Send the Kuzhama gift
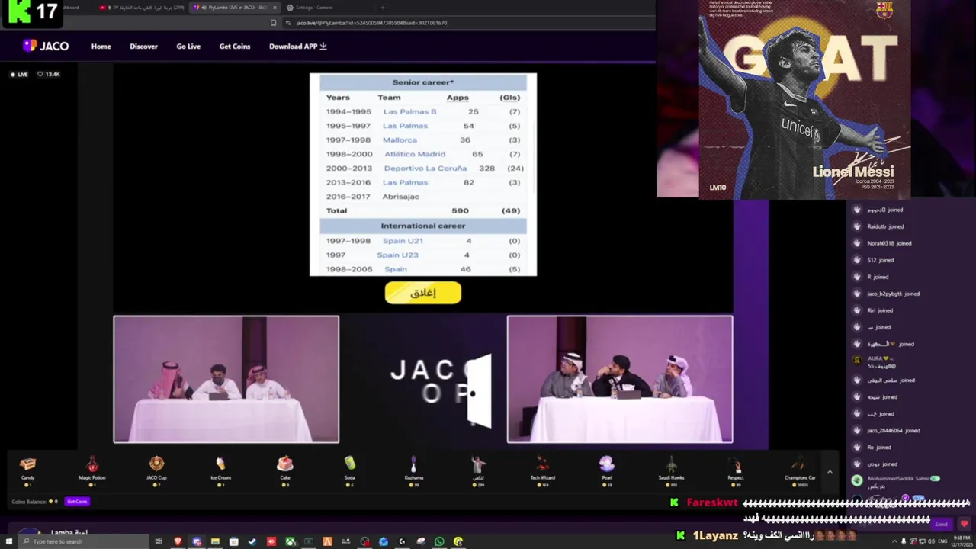This screenshot has height=549, width=976. (x=413, y=468)
